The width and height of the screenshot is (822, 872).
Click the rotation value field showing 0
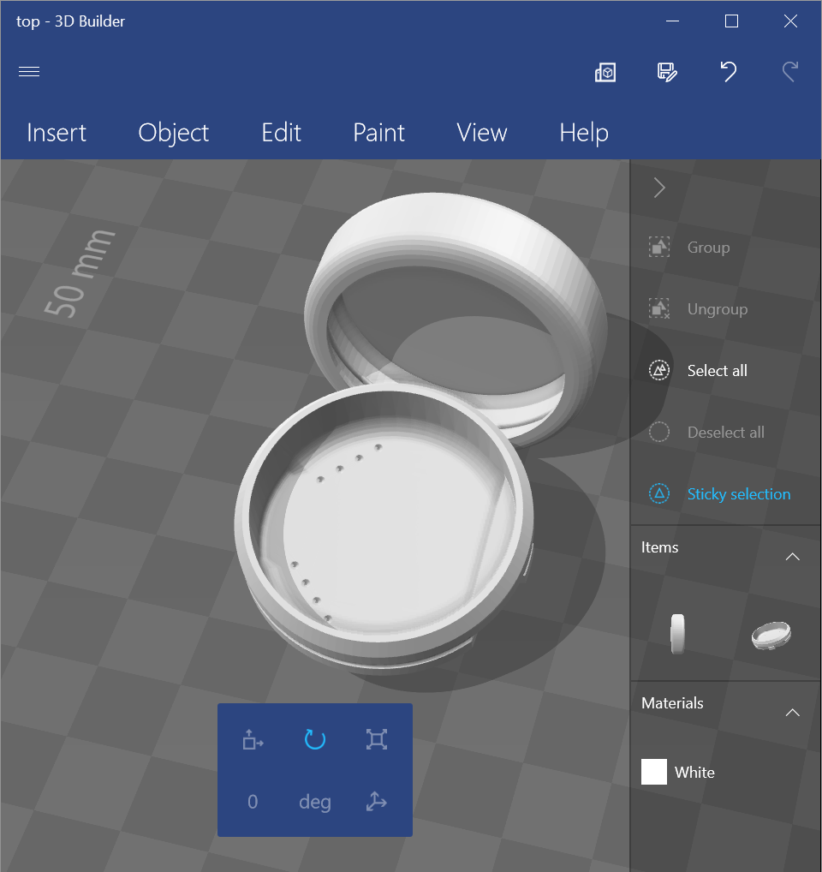point(253,802)
